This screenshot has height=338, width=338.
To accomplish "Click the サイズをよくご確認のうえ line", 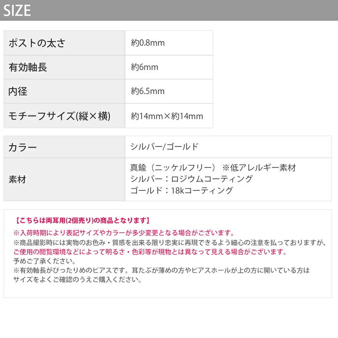I will [77, 280].
